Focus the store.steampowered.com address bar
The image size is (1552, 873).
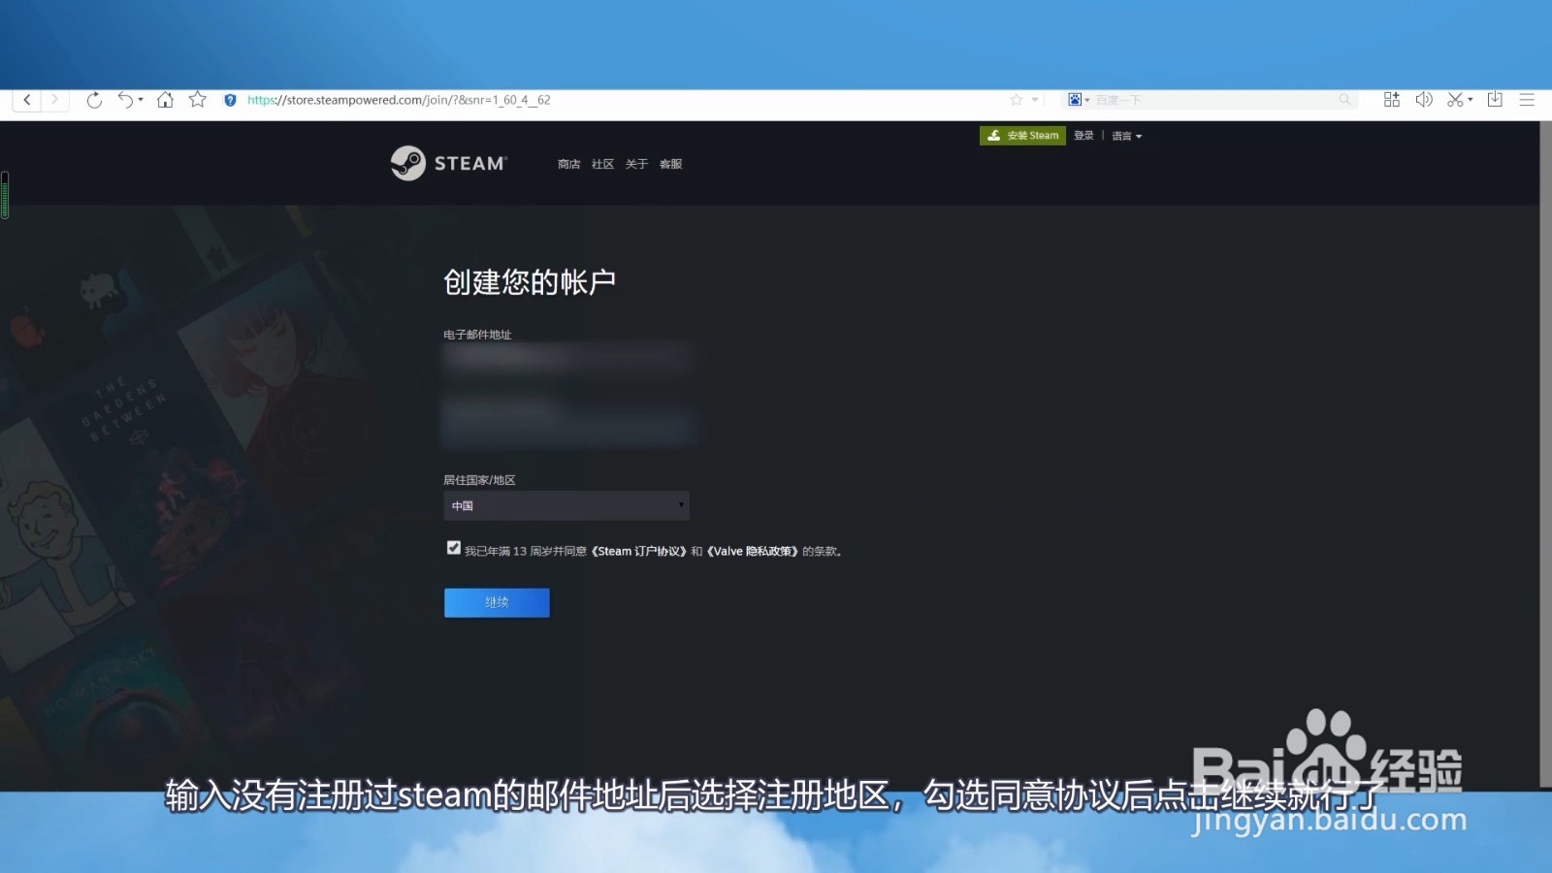pyautogui.click(x=621, y=100)
